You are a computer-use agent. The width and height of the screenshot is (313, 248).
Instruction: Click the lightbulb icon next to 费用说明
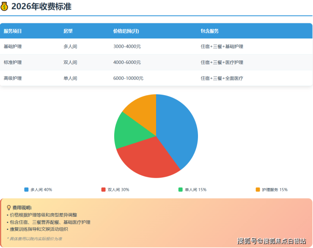pyautogui.click(x=8, y=207)
